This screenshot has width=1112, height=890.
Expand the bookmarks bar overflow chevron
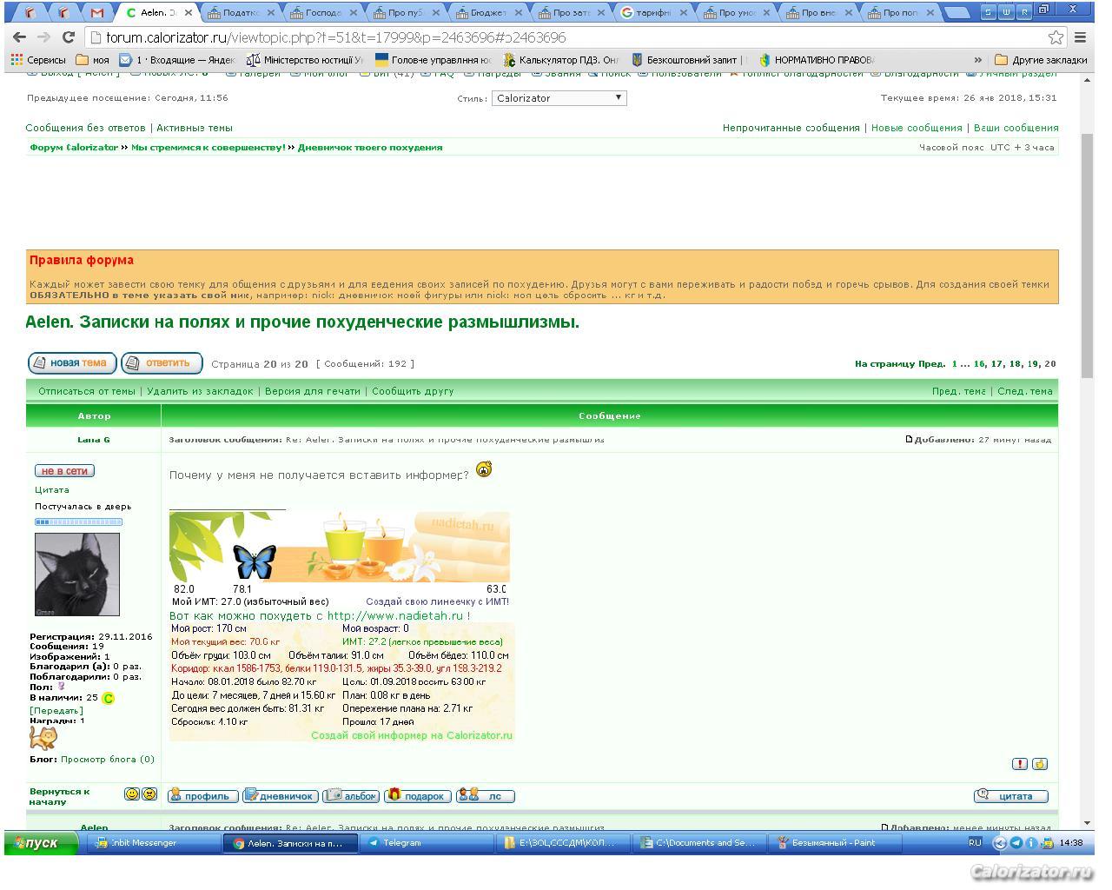[978, 60]
